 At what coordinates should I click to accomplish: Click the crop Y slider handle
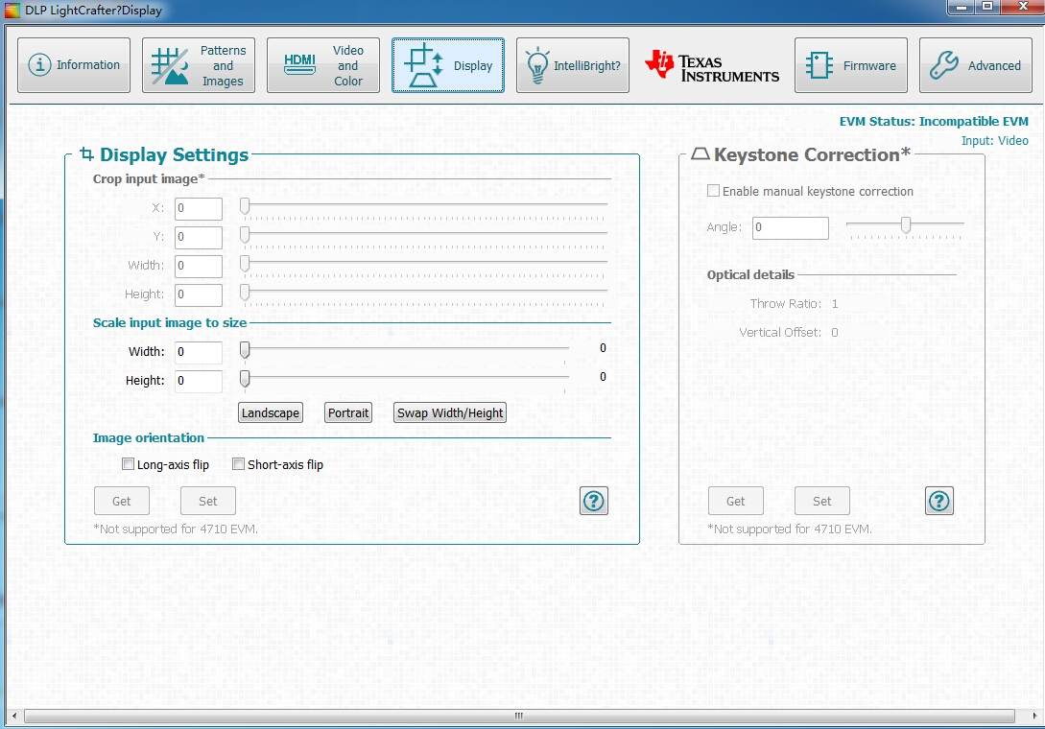pyautogui.click(x=245, y=235)
